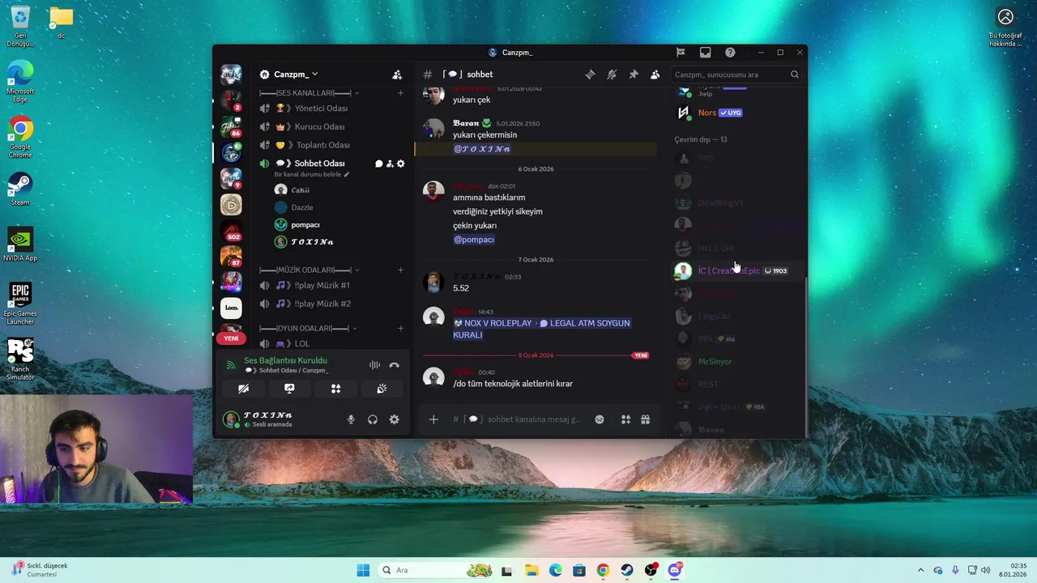Viewport: 1037px width, 583px height.
Task: Open the soundboard button
Action: (382, 389)
